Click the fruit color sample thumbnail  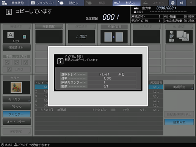click(16, 88)
